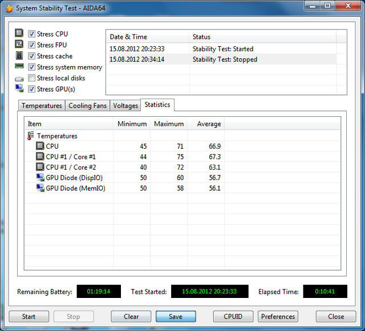Click the thermometer icon next to Temperatures
The width and height of the screenshot is (365, 331).
[x=30, y=136]
